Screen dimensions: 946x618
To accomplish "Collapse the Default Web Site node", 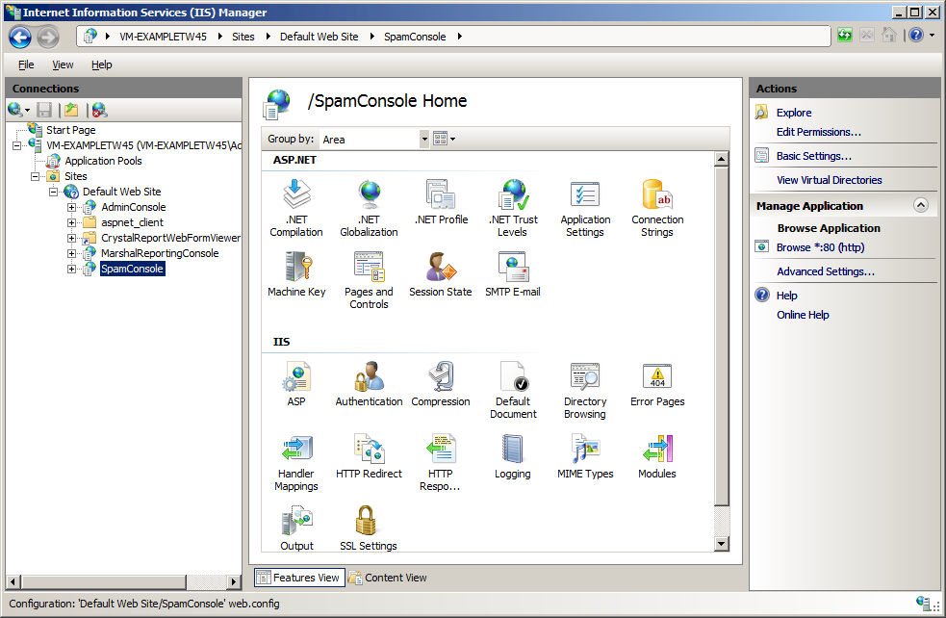I will 54,192.
